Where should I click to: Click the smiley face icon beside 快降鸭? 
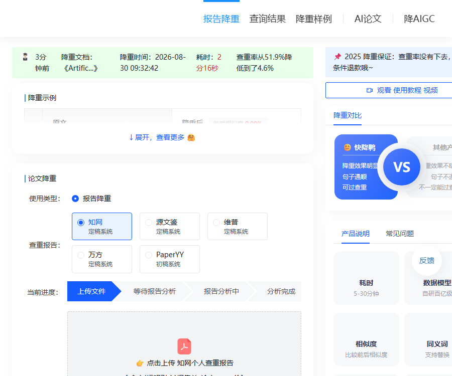coord(348,147)
